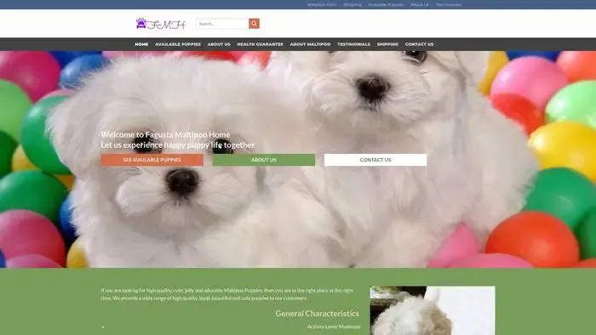Open the Home menu item
This screenshot has height=335, width=596.
click(x=141, y=44)
